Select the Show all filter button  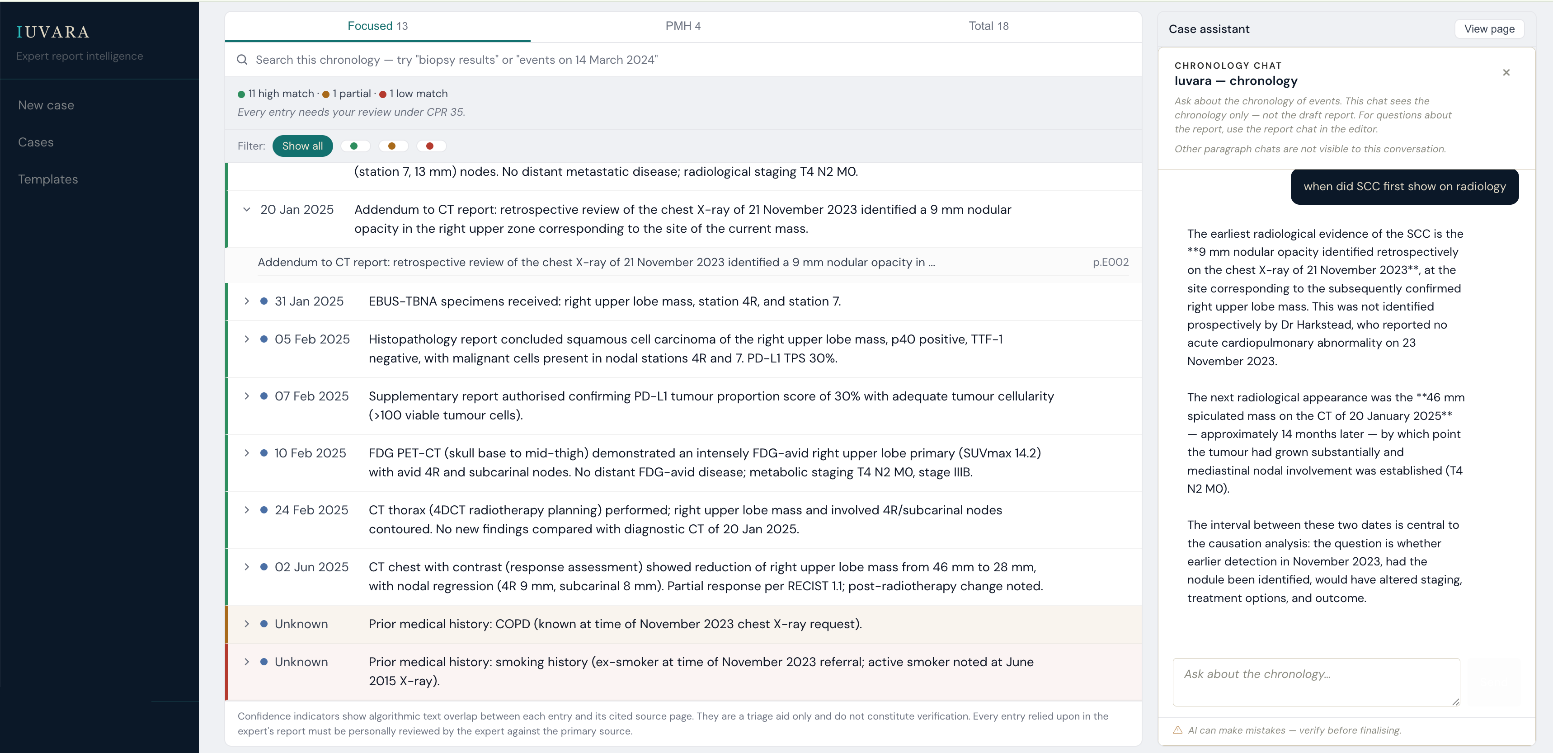303,146
